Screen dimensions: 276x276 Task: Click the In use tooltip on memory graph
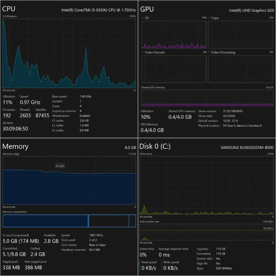(60, 166)
